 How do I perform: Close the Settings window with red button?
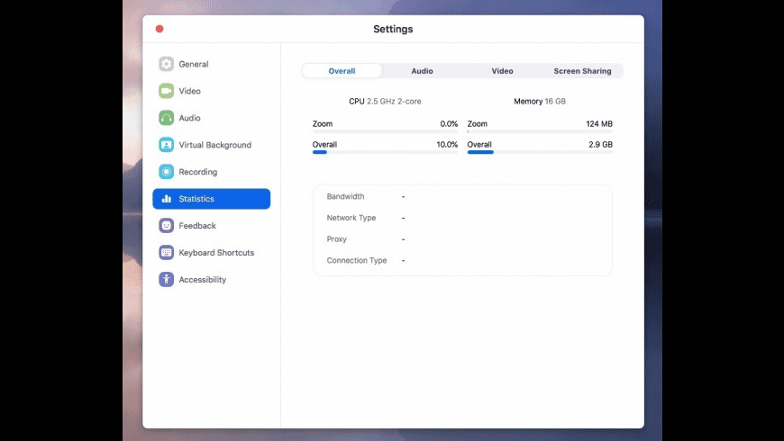(x=160, y=29)
